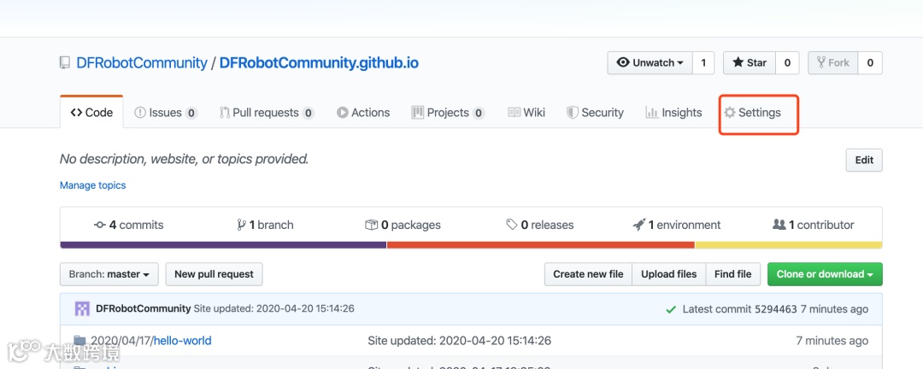This screenshot has width=923, height=369.
Task: Open hello-world row commit message link
Action: click(459, 341)
